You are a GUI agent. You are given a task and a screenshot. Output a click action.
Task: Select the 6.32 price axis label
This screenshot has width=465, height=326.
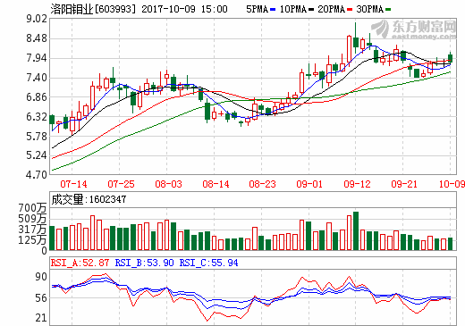(x=37, y=117)
